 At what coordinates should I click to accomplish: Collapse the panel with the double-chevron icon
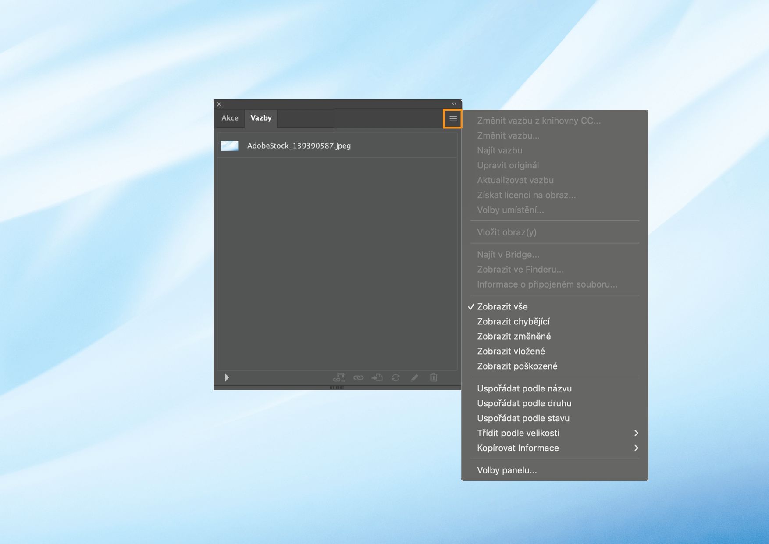coord(454,104)
